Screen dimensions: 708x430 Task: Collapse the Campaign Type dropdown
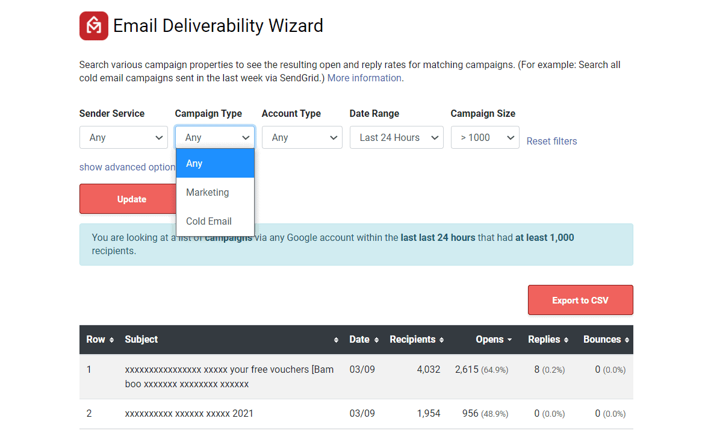point(215,137)
